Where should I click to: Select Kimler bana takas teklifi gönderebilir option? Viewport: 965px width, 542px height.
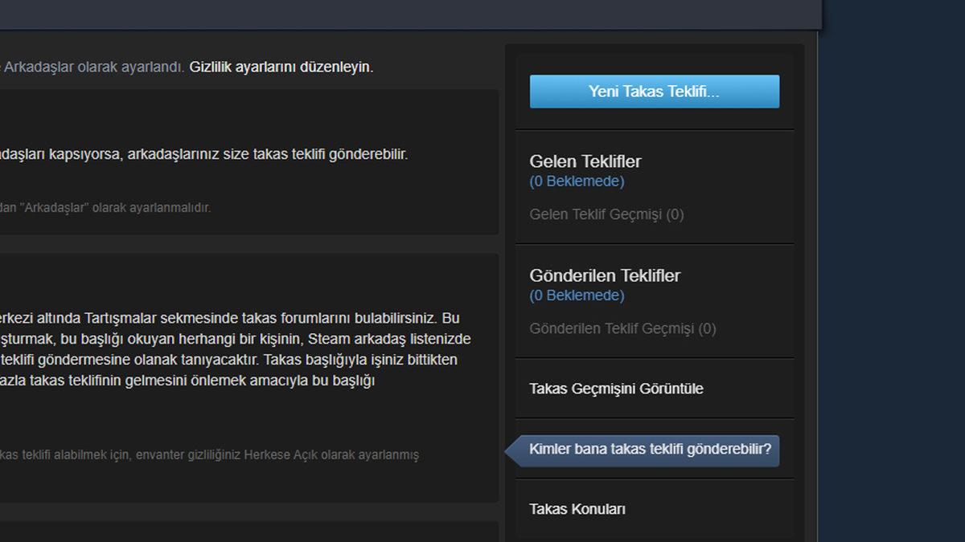(653, 450)
